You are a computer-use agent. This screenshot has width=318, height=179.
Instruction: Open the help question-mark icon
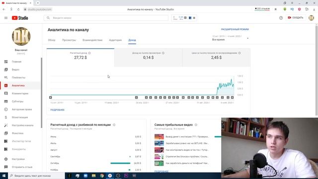[x=281, y=18]
